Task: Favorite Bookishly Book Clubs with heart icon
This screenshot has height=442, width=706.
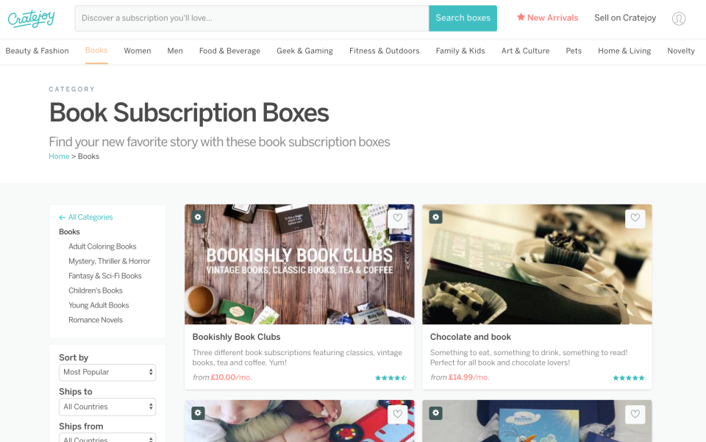Action: [398, 218]
